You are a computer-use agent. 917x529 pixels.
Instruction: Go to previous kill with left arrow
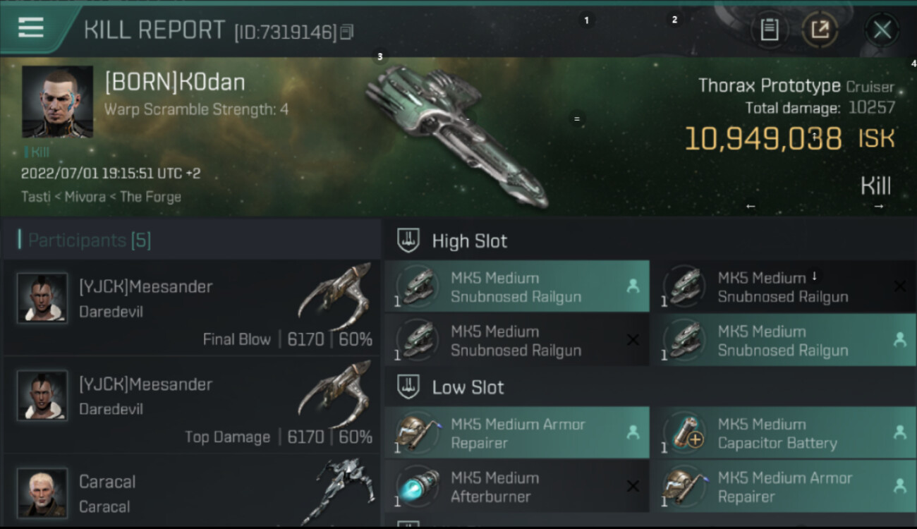pyautogui.click(x=751, y=206)
